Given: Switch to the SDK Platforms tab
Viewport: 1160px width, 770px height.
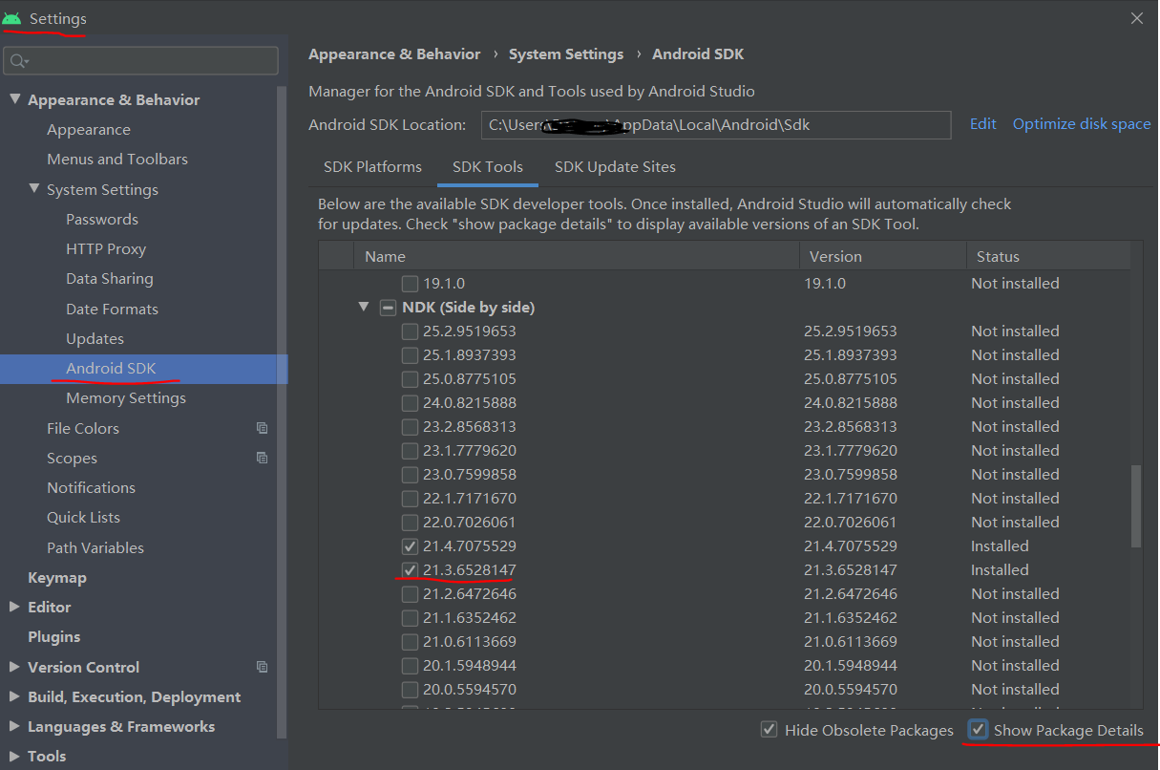Looking at the screenshot, I should point(372,167).
